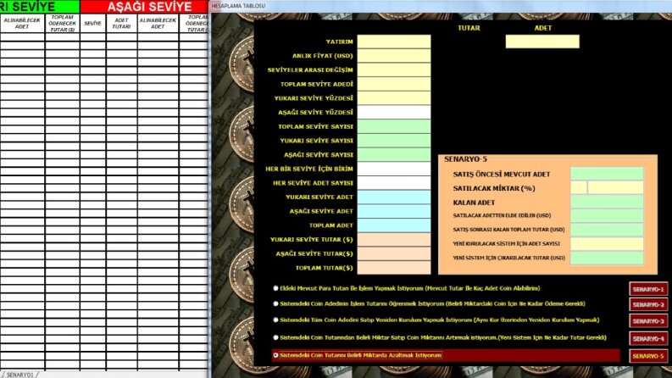This screenshot has height=378, width=672.
Task: Select radio option 'Eldeki Mevcut Para Tutarı İle İşlem Yapmak İstiyorum'
Action: pos(275,288)
